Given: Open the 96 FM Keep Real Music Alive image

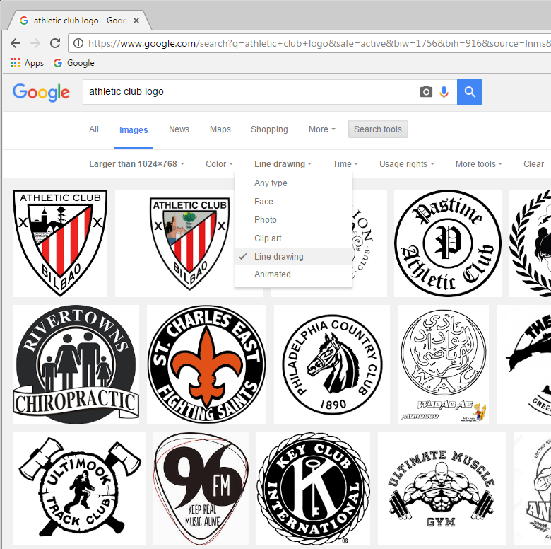Looking at the screenshot, I should pos(201,489).
